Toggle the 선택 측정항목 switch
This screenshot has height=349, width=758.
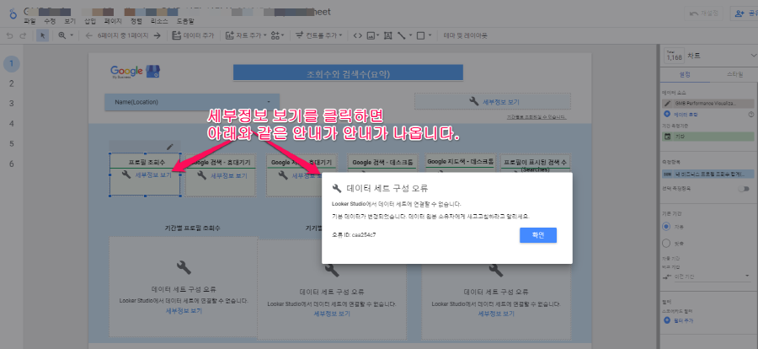coord(744,189)
